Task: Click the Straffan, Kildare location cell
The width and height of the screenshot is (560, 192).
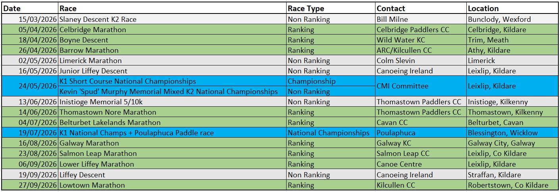Action: [x=512, y=175]
